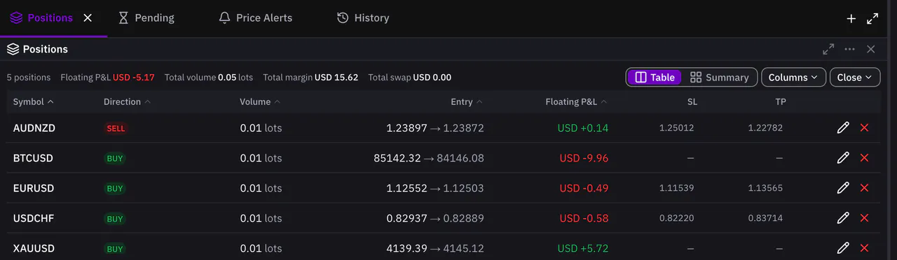Close the BTCUSD position with red X
Image resolution: width=897 pixels, height=260 pixels.
click(x=864, y=158)
